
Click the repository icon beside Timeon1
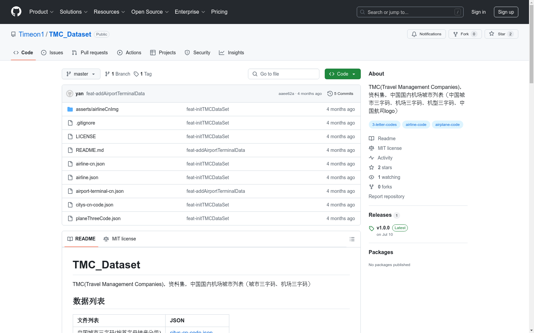(x=13, y=34)
